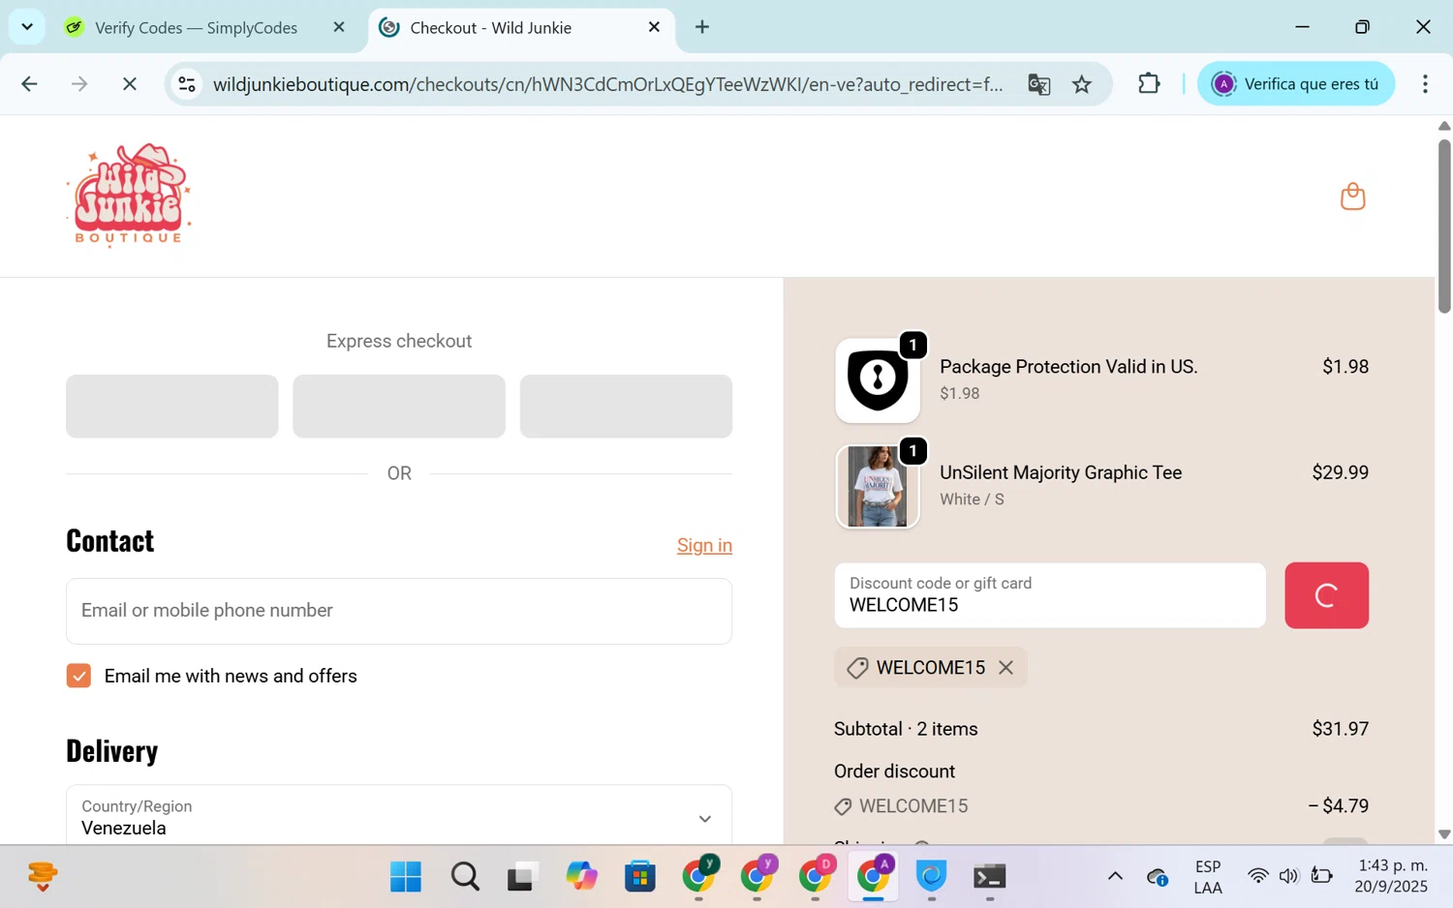This screenshot has height=908, width=1453.
Task: Click the UnSilent Majority Graphic Tee title
Action: (x=1061, y=472)
